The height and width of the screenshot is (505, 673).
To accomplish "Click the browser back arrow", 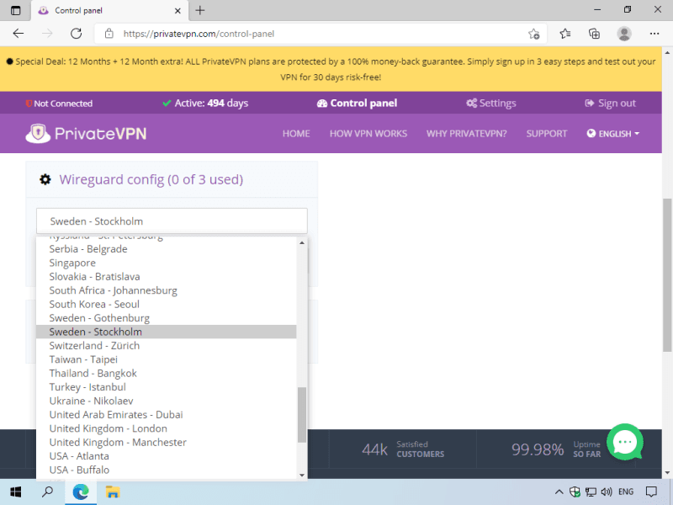I will pyautogui.click(x=19, y=34).
